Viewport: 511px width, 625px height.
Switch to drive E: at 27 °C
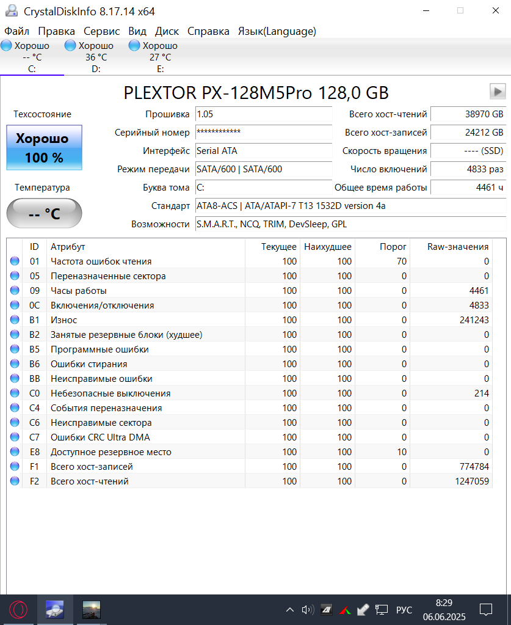tap(160, 57)
